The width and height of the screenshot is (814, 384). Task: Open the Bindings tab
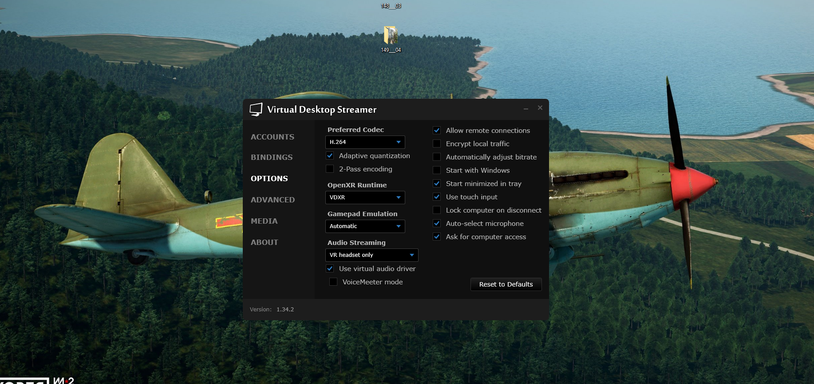[272, 157]
